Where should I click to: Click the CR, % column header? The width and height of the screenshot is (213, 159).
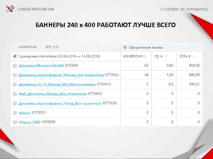(x=159, y=56)
